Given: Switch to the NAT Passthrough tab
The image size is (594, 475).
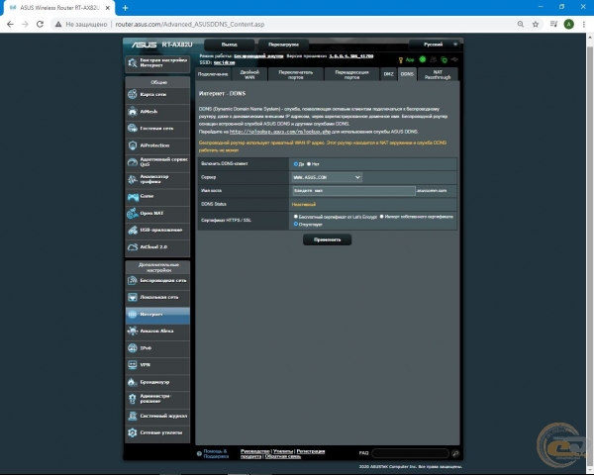Looking at the screenshot, I should pos(438,74).
